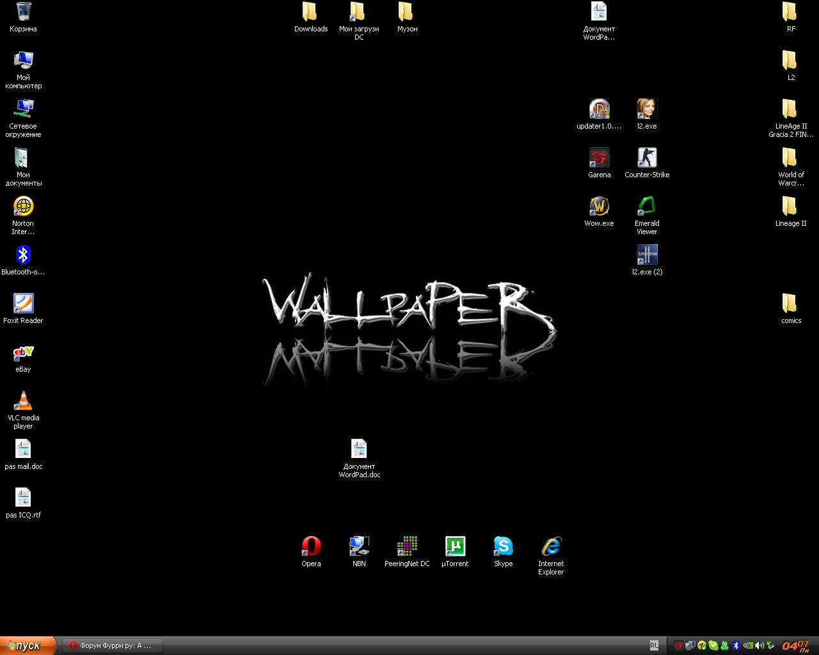Launch µTorrent from the desktop
819x655 pixels.
455,547
